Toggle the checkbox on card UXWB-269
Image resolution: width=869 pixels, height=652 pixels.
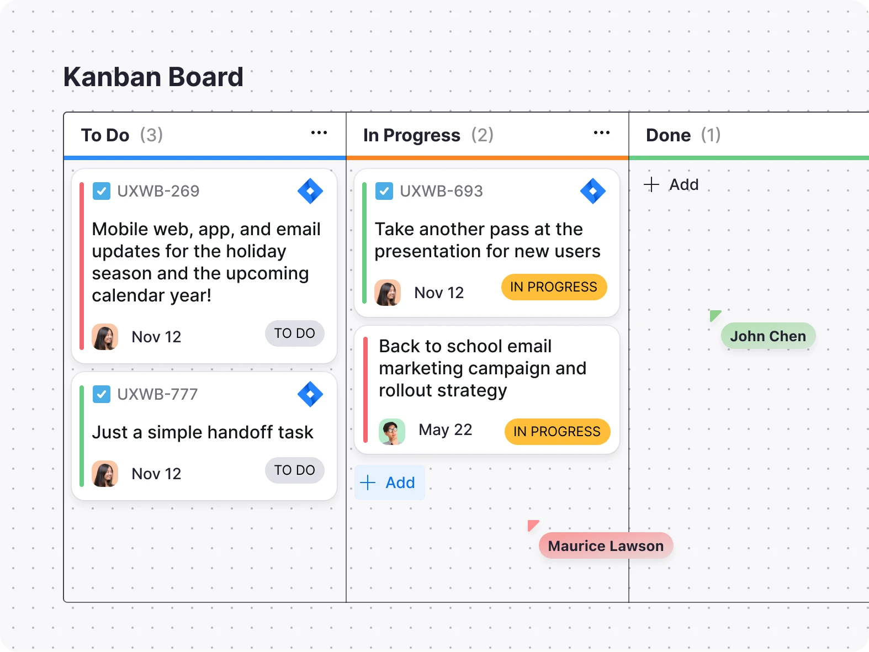point(102,191)
